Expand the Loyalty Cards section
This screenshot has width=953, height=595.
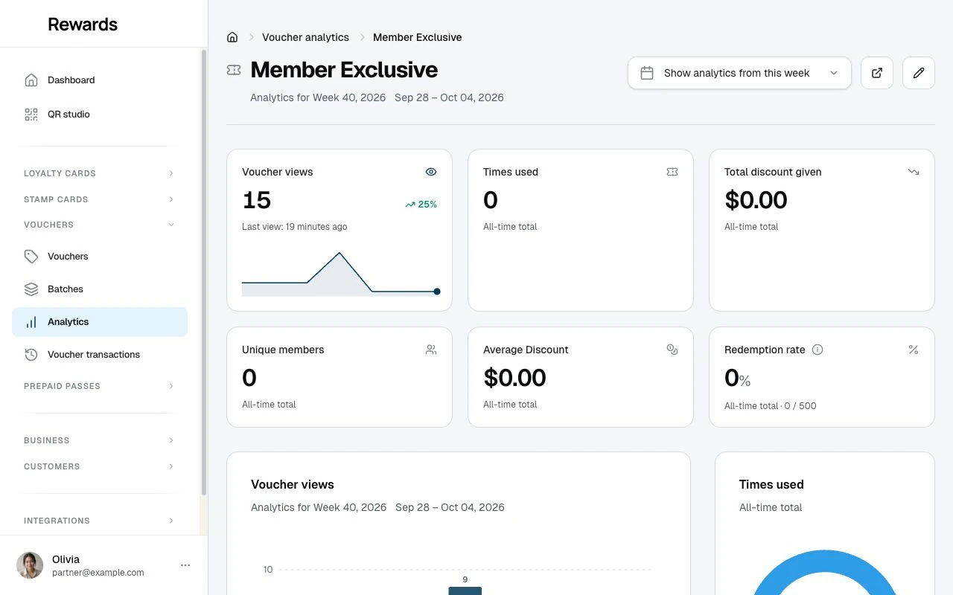100,173
